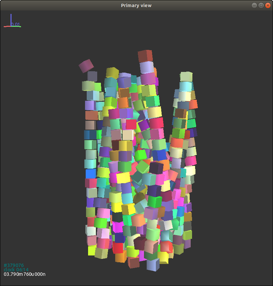Click the dark purple cube at center-right

pyautogui.click(x=156, y=168)
